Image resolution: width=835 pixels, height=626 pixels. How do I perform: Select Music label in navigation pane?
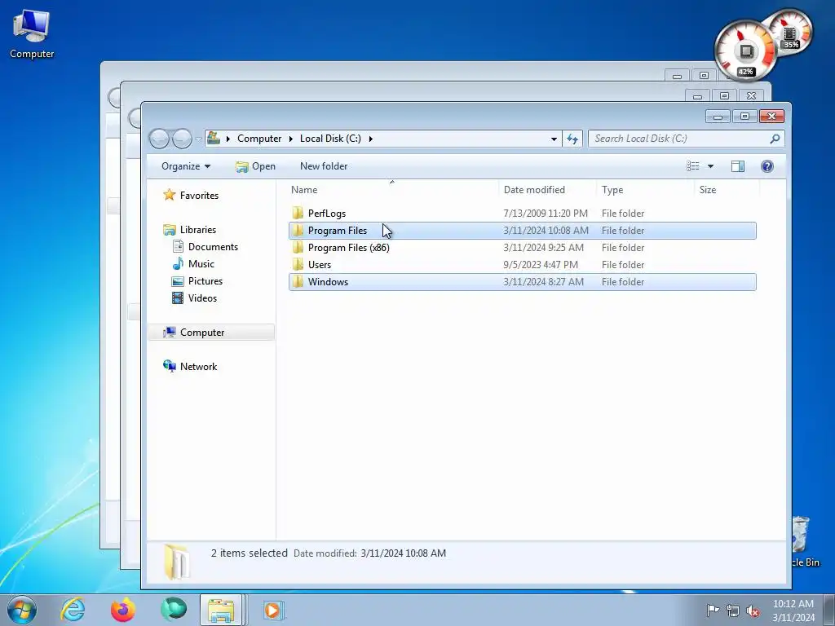pos(201,264)
